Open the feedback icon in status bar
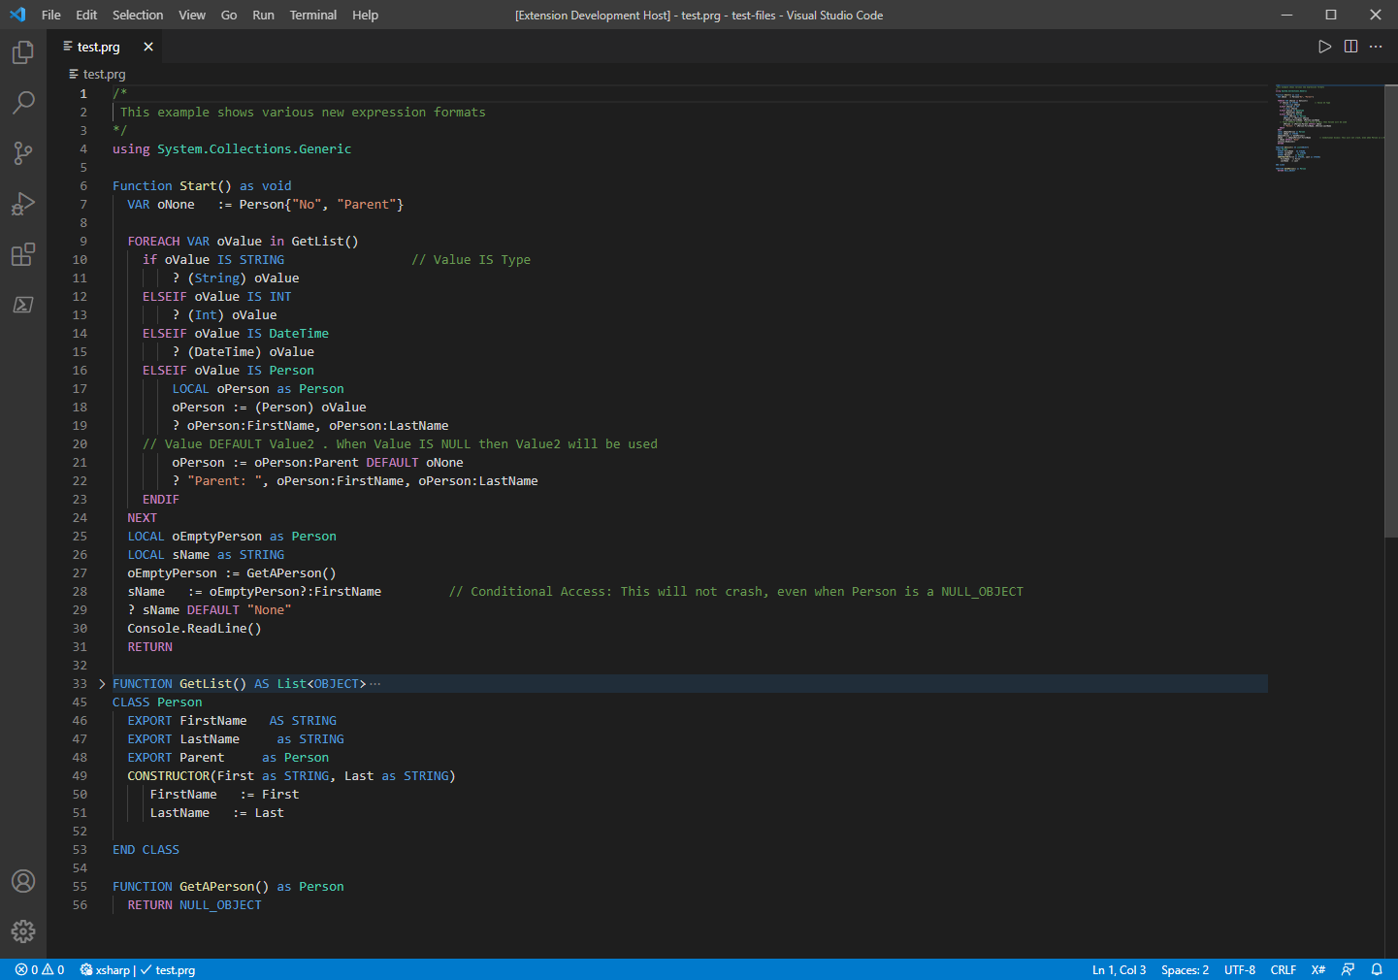1398x980 pixels. coord(1348,969)
